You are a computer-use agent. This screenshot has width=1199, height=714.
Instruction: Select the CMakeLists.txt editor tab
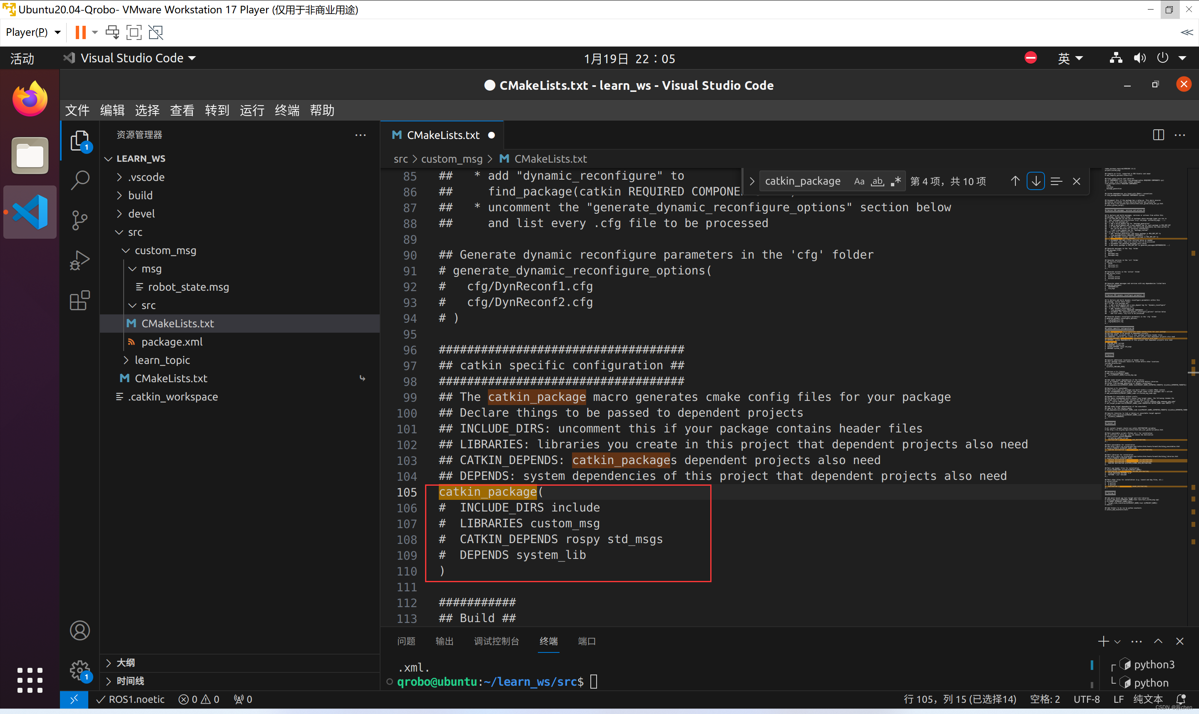(x=442, y=135)
